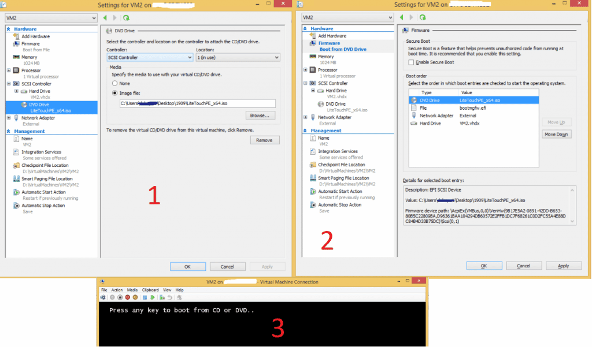Click Cancel in the Firmware settings window
592x347 pixels.
tap(524, 266)
